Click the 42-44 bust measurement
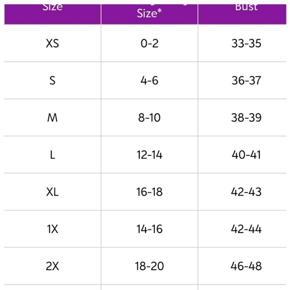This screenshot has height=290, width=290. point(246,229)
